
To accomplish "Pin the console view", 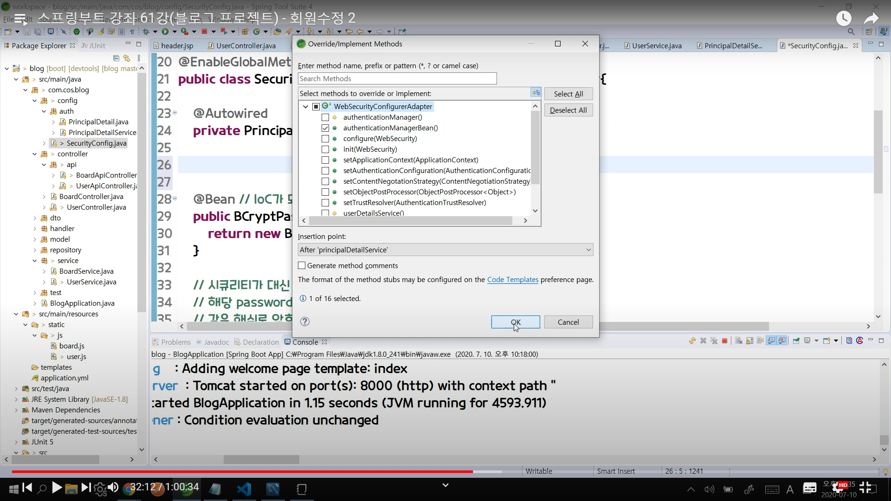I will 796,341.
